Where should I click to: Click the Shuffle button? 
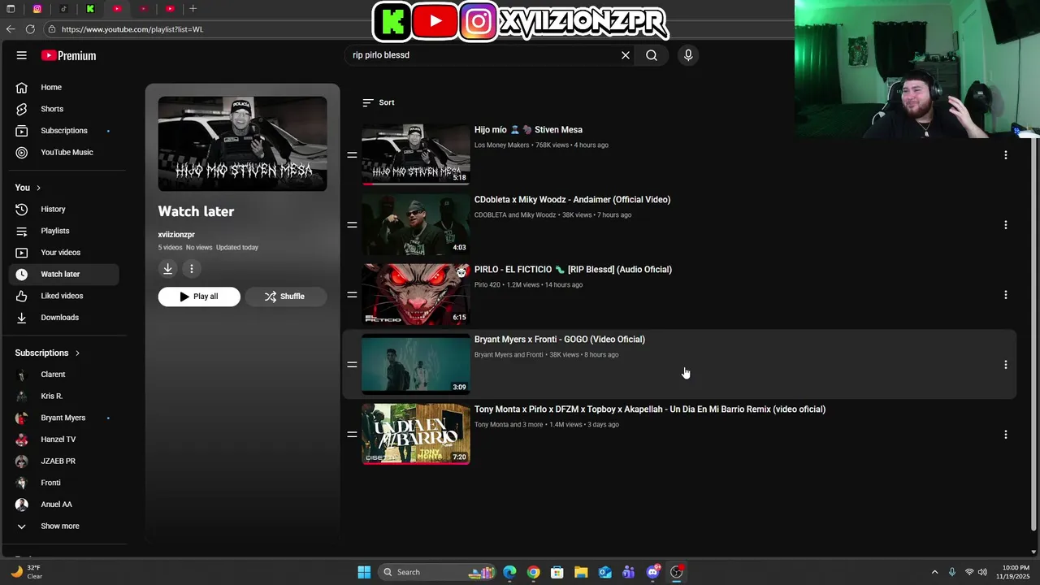[285, 297]
